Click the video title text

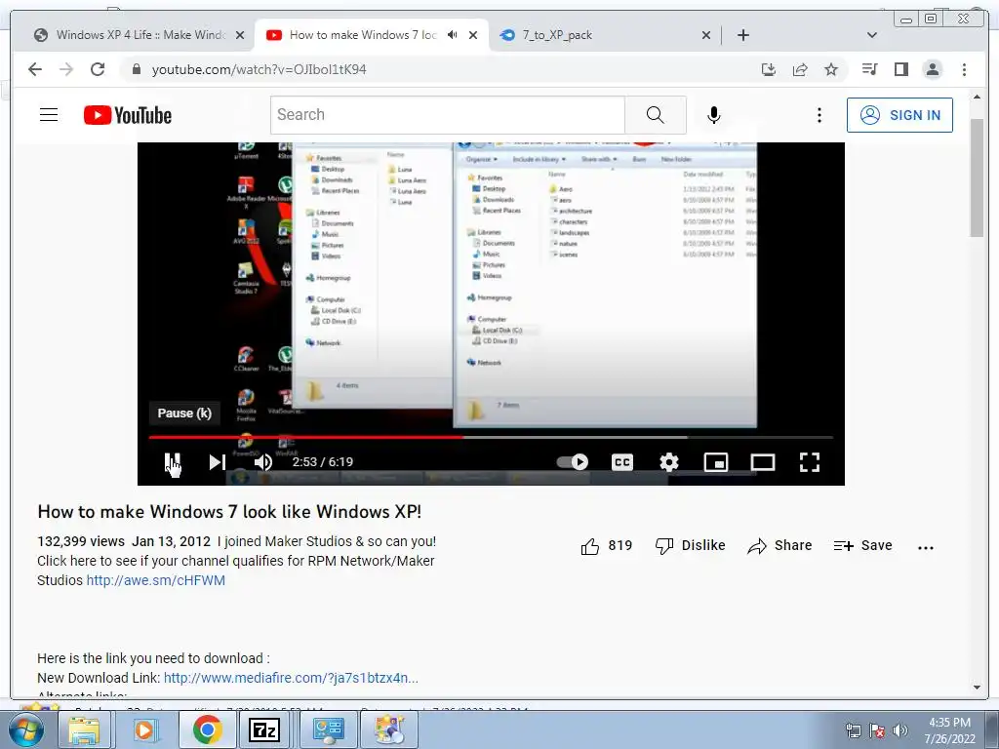pos(229,512)
